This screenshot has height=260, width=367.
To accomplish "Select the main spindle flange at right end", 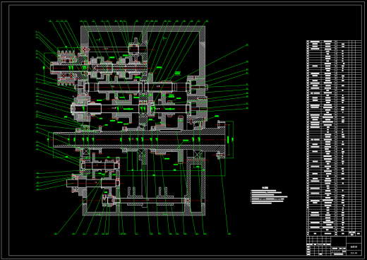I will point(222,140).
